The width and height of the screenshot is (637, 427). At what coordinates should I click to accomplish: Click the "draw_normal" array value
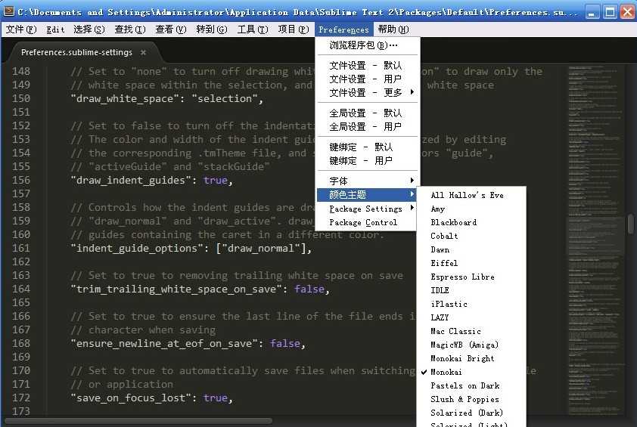point(261,249)
